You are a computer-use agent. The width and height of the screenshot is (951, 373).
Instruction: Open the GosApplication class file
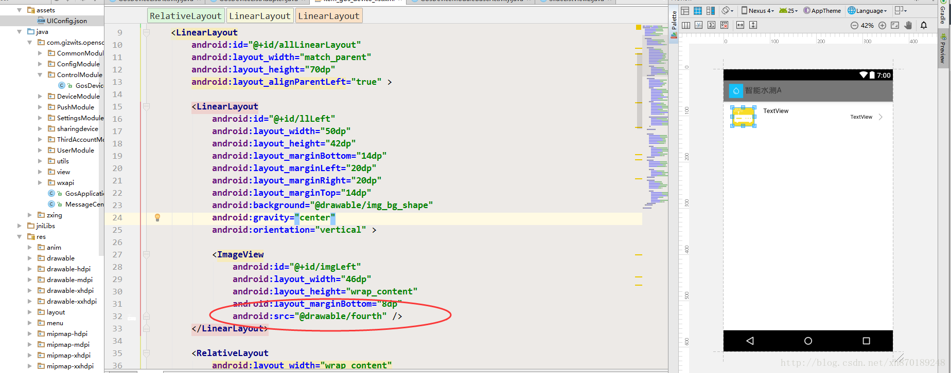(x=76, y=194)
